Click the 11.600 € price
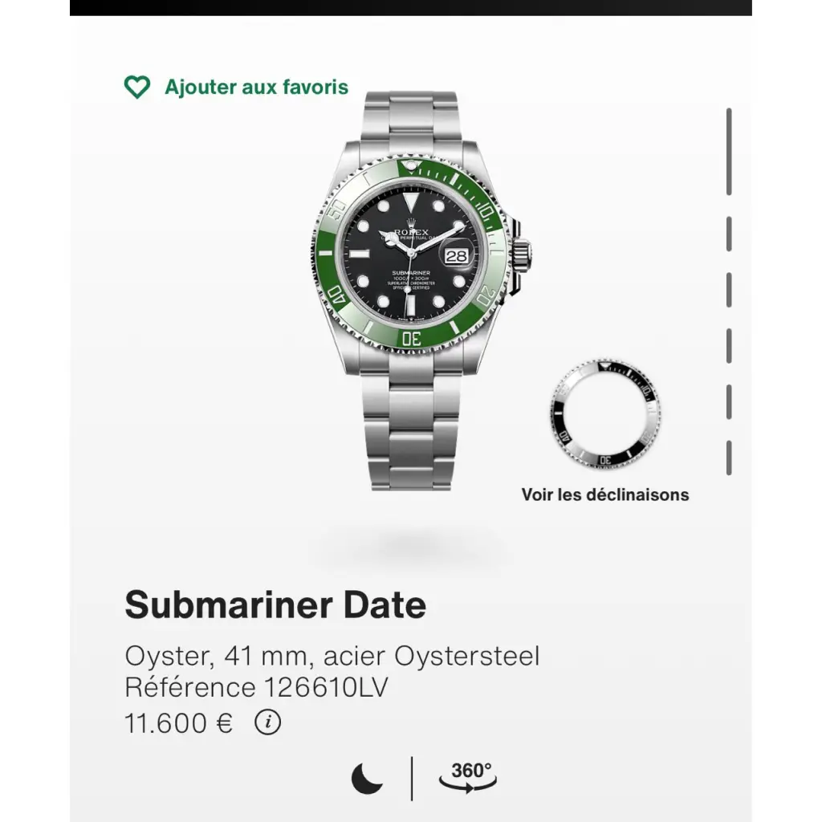 pyautogui.click(x=179, y=723)
